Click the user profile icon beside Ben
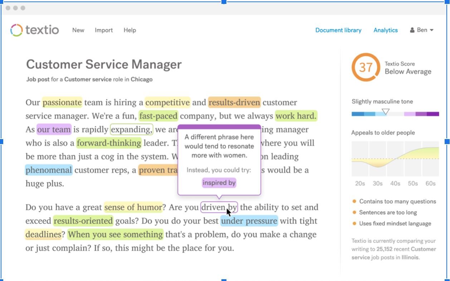The width and height of the screenshot is (450, 281). tap(412, 30)
